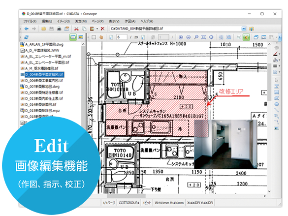288x216 pixels.
Task: Open the 編集(E) menu
Action: point(47,21)
